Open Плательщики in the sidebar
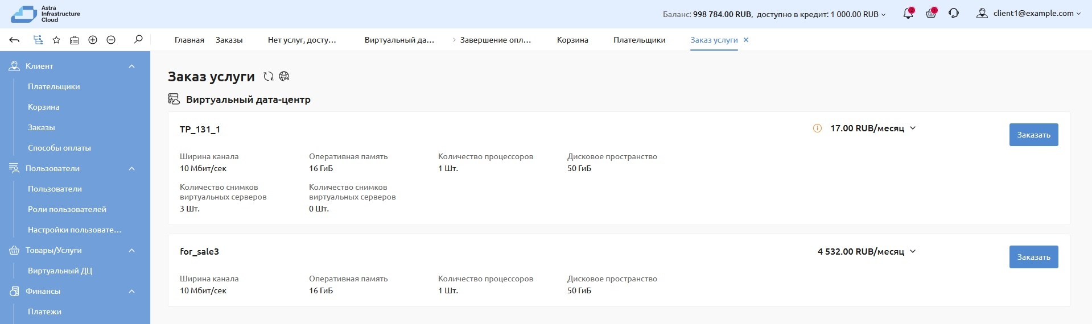Viewport: 1092px width, 324px height. pyautogui.click(x=54, y=86)
